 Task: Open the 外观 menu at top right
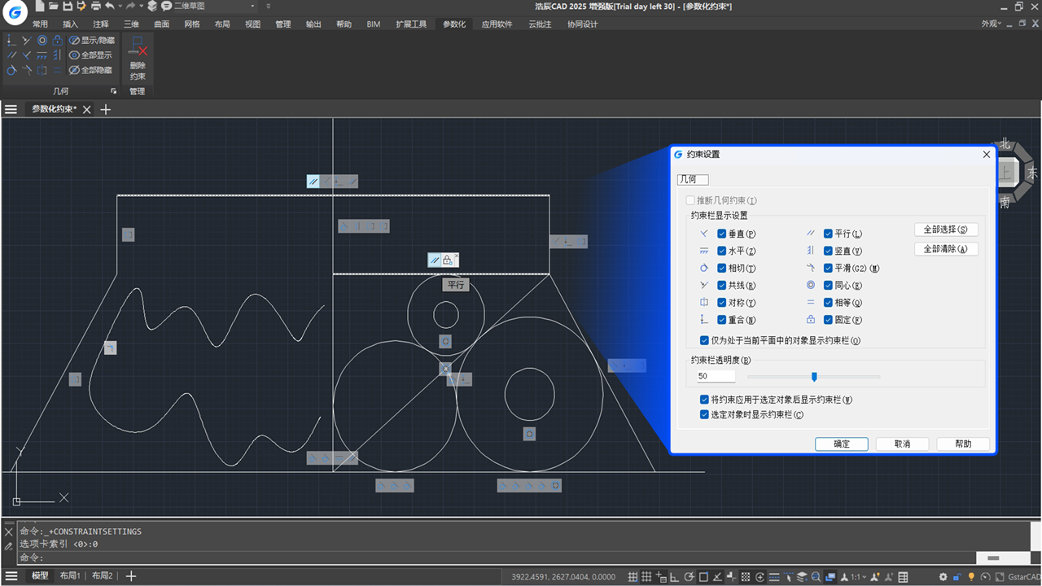(x=990, y=24)
